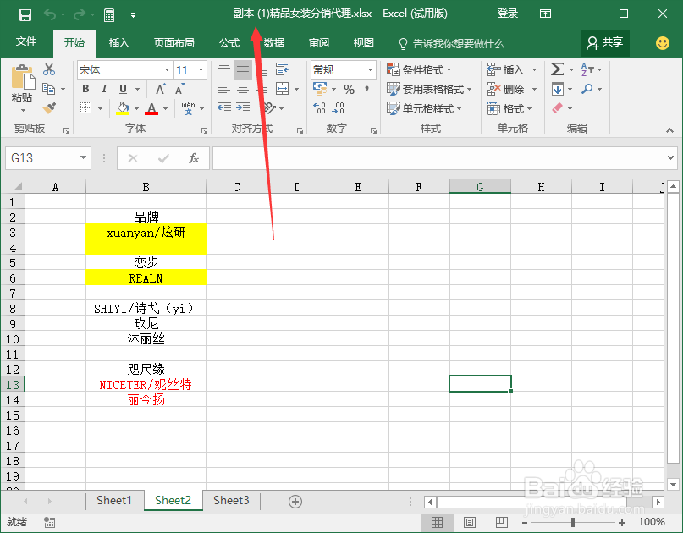Decrease font size with smaller A icon
This screenshot has height=533, width=683.
[x=179, y=89]
